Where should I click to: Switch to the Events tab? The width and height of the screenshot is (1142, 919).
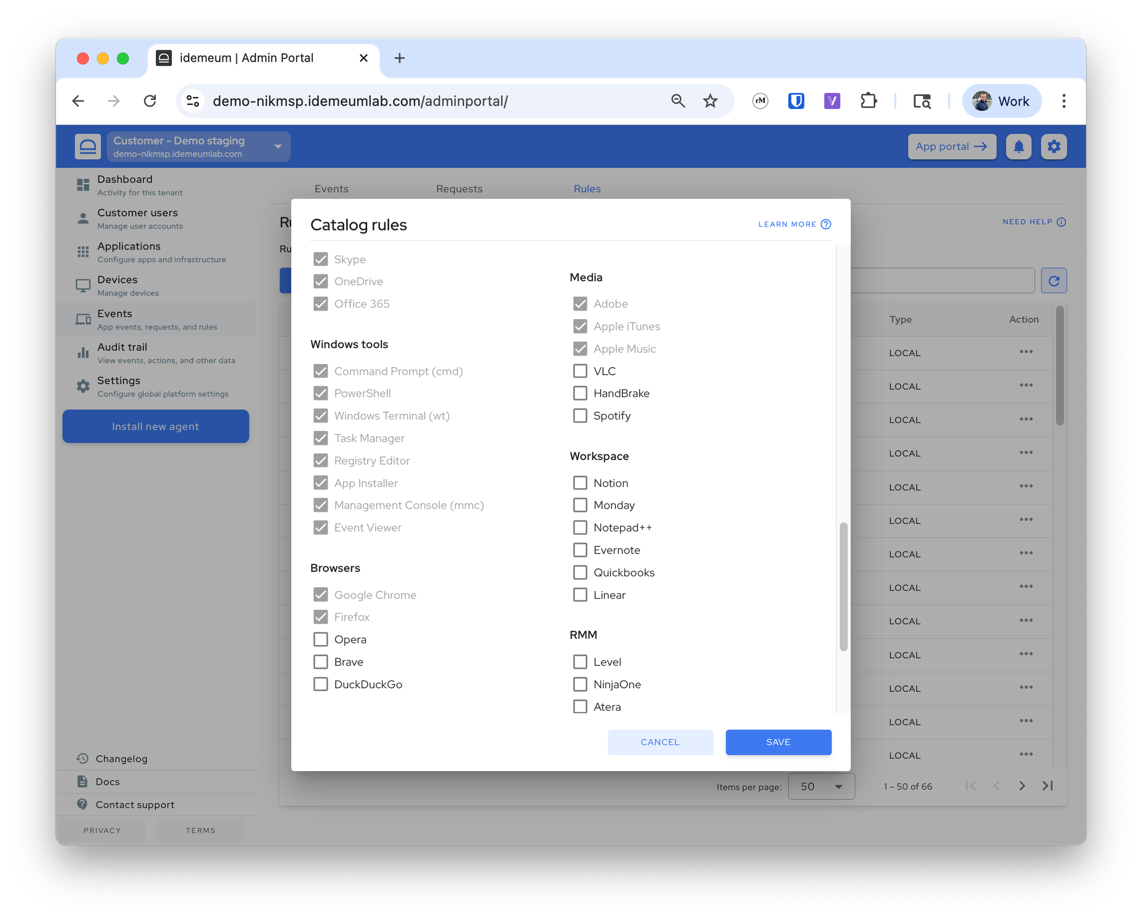click(331, 188)
